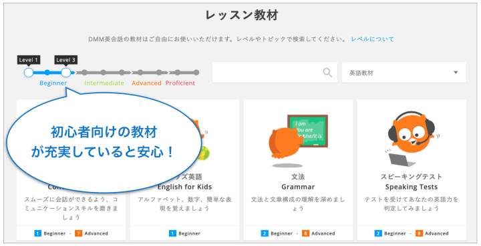Click the blue level 2 badge under Grammar

coord(265,233)
